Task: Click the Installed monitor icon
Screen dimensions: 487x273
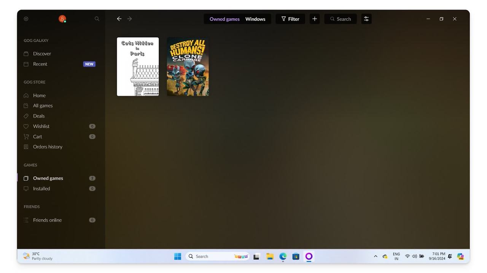Action: pos(26,188)
